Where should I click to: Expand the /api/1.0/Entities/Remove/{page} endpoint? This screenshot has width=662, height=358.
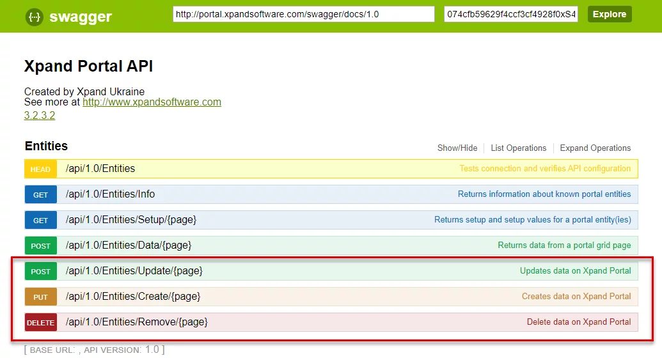(136, 322)
